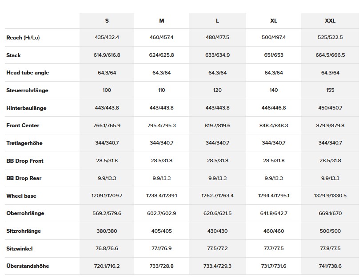Image resolution: width=363 pixels, height=278 pixels.
Task: Select the Steuerrohrlänge value 155
Action: pos(330,90)
